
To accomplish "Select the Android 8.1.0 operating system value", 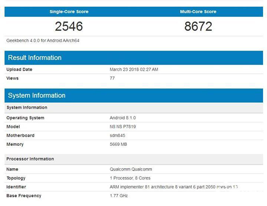I will coord(123,118).
